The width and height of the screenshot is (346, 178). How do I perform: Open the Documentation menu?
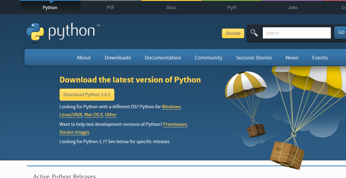tap(163, 58)
